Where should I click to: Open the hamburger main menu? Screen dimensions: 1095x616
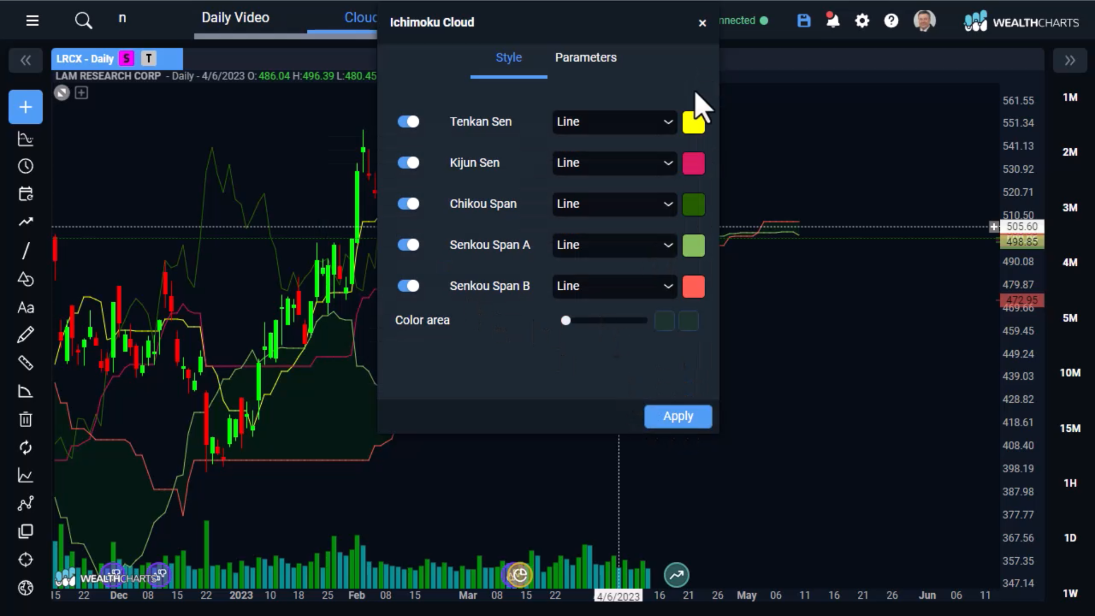tap(33, 21)
